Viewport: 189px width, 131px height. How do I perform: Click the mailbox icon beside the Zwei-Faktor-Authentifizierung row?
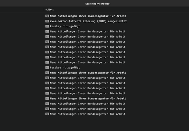point(47,21)
